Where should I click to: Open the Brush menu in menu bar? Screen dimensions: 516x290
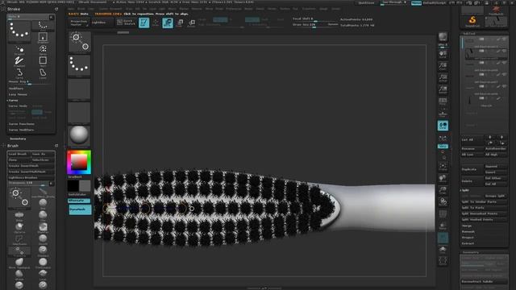click(81, 9)
